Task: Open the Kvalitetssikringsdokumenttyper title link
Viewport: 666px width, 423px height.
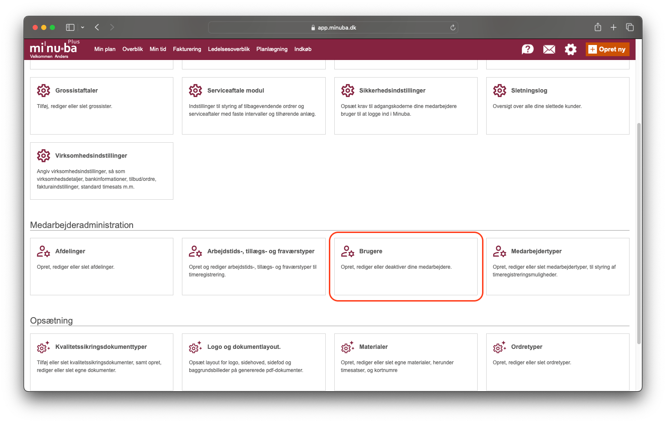Action: (x=101, y=347)
